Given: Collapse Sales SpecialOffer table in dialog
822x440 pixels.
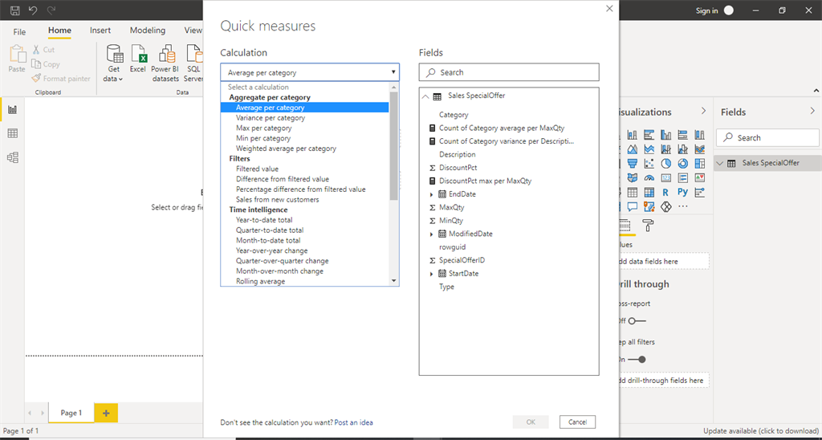Looking at the screenshot, I should [425, 96].
